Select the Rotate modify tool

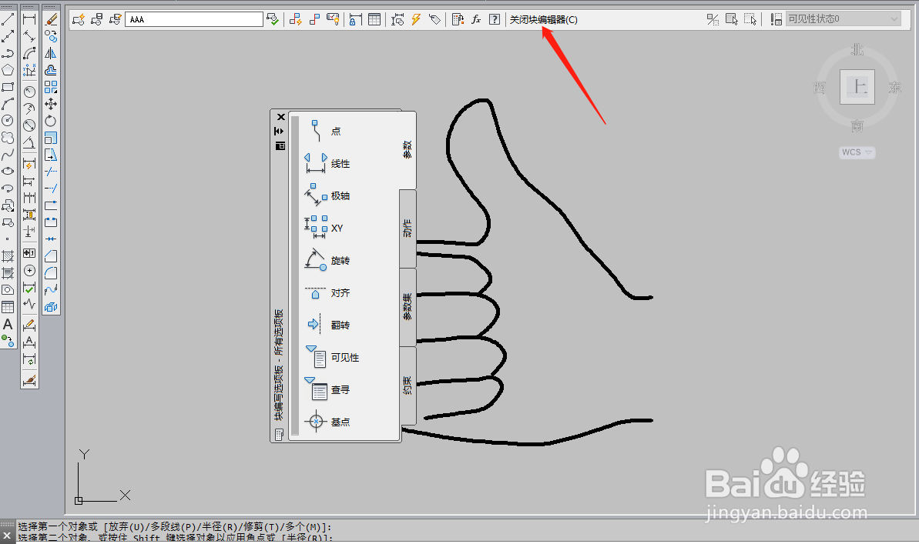51,121
